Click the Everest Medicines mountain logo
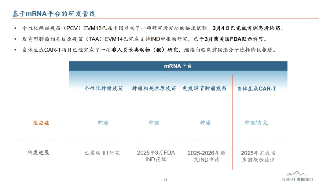 297,175
